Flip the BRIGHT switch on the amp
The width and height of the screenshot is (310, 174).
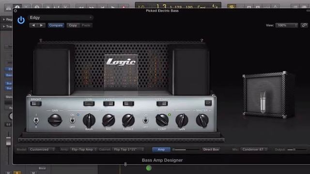pos(36,103)
